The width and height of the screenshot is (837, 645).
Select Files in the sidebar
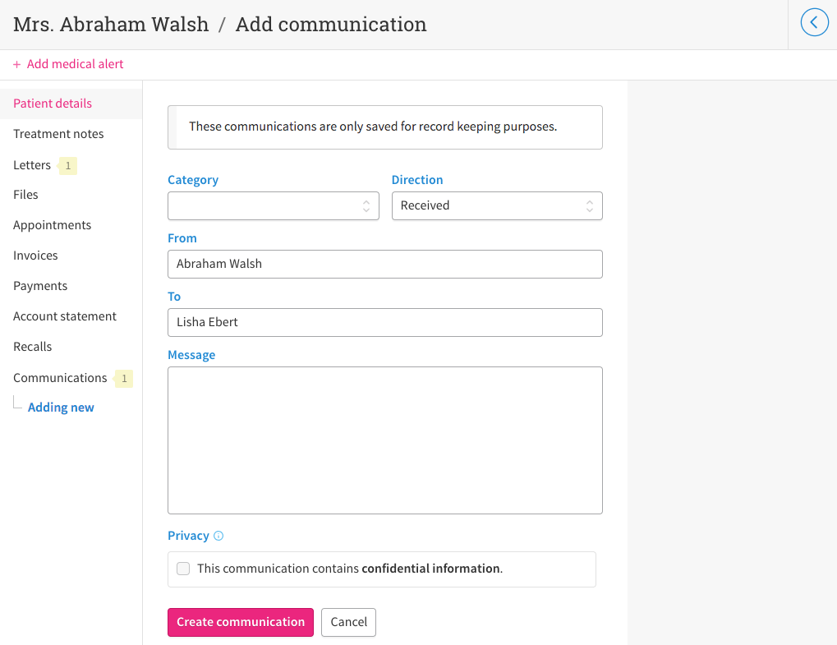(25, 195)
